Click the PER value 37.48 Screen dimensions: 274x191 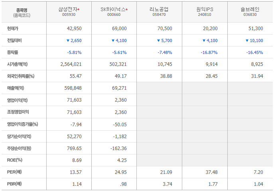tap(212, 172)
